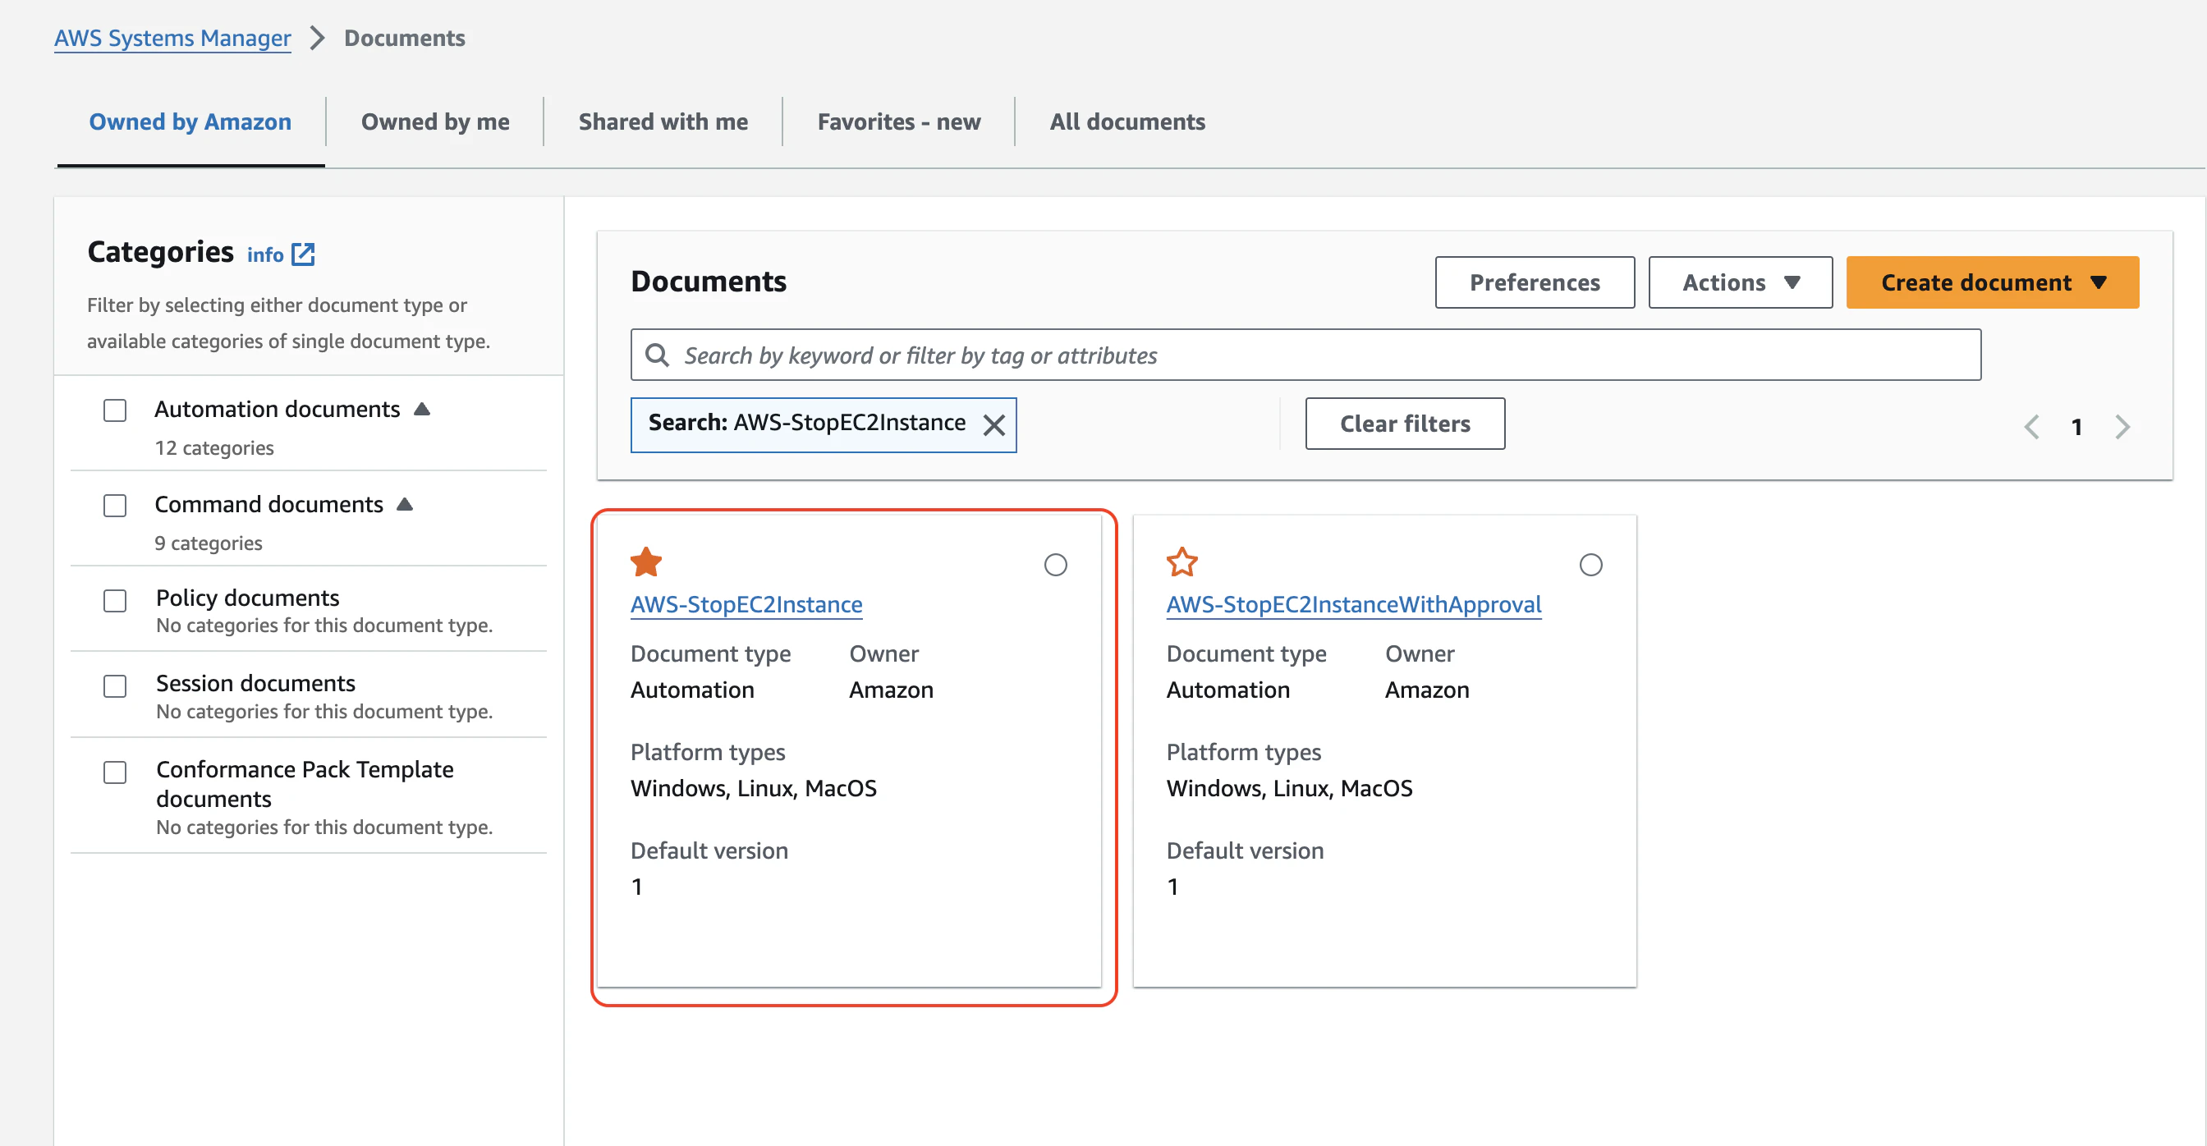Open the AWS-StopEC2InstanceWithApproval document link

pyautogui.click(x=1354, y=604)
